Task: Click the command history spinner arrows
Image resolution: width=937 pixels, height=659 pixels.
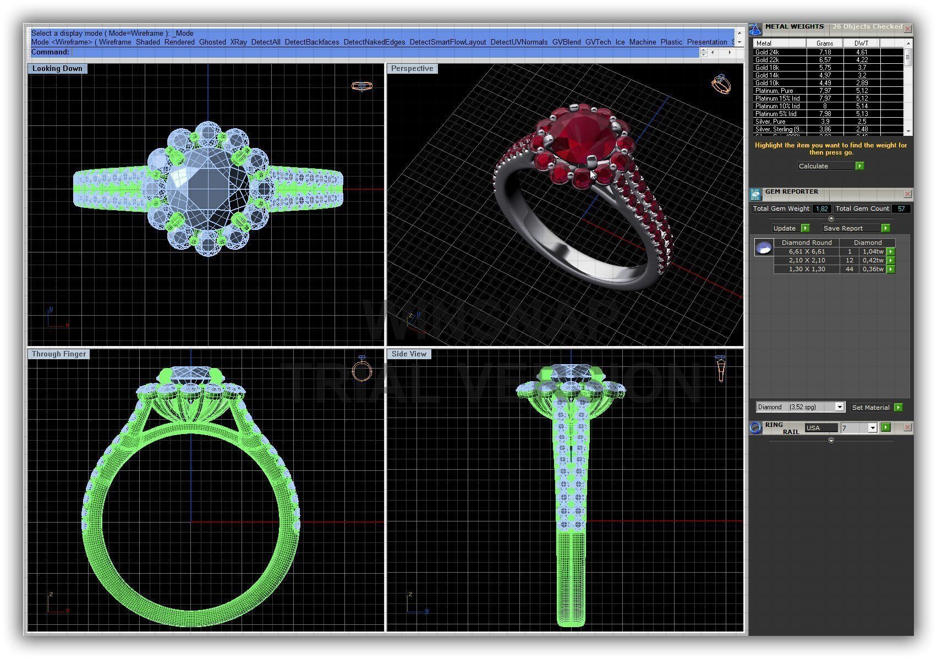Action: click(703, 52)
